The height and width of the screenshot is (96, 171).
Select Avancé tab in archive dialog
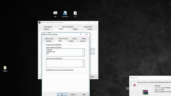coord(61,29)
